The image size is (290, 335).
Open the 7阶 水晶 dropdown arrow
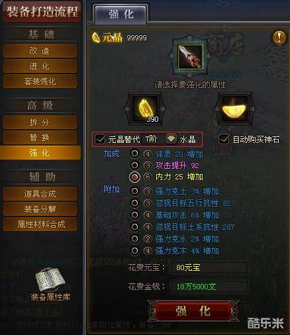(171, 139)
